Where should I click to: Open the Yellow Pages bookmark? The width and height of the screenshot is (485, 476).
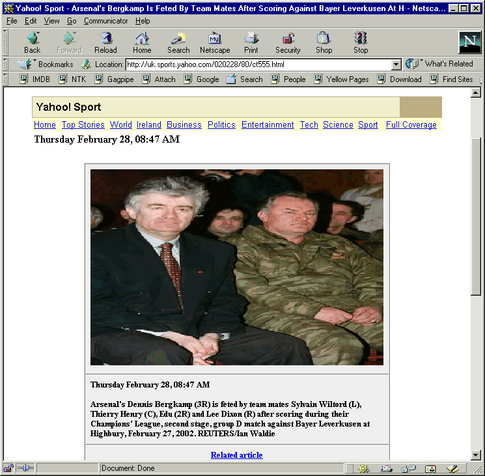341,79
